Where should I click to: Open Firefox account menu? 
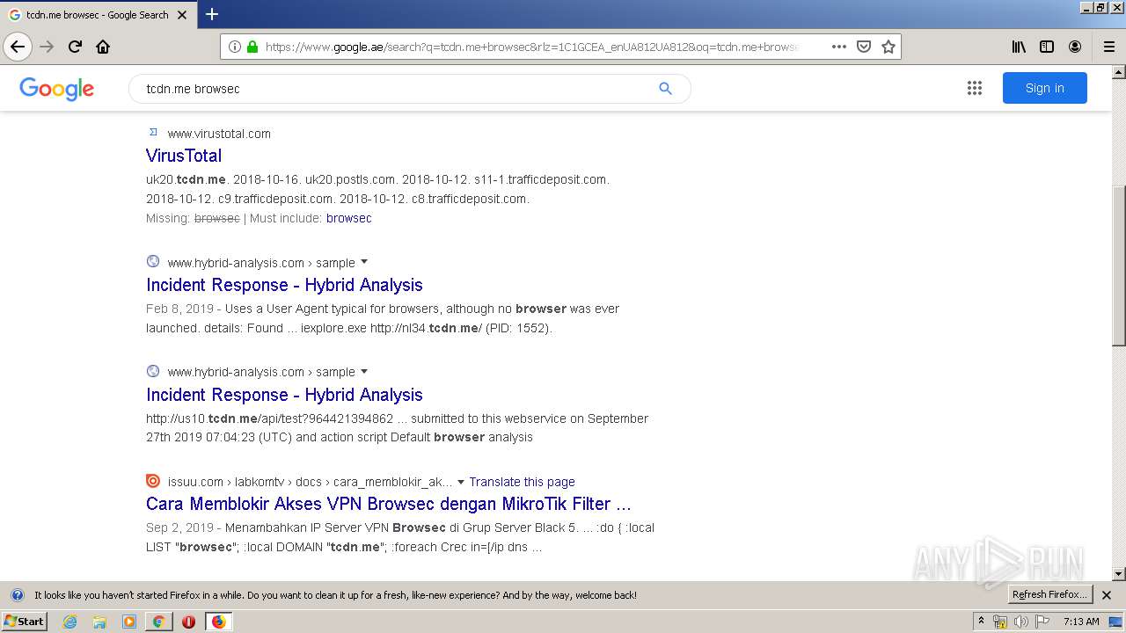pos(1075,47)
